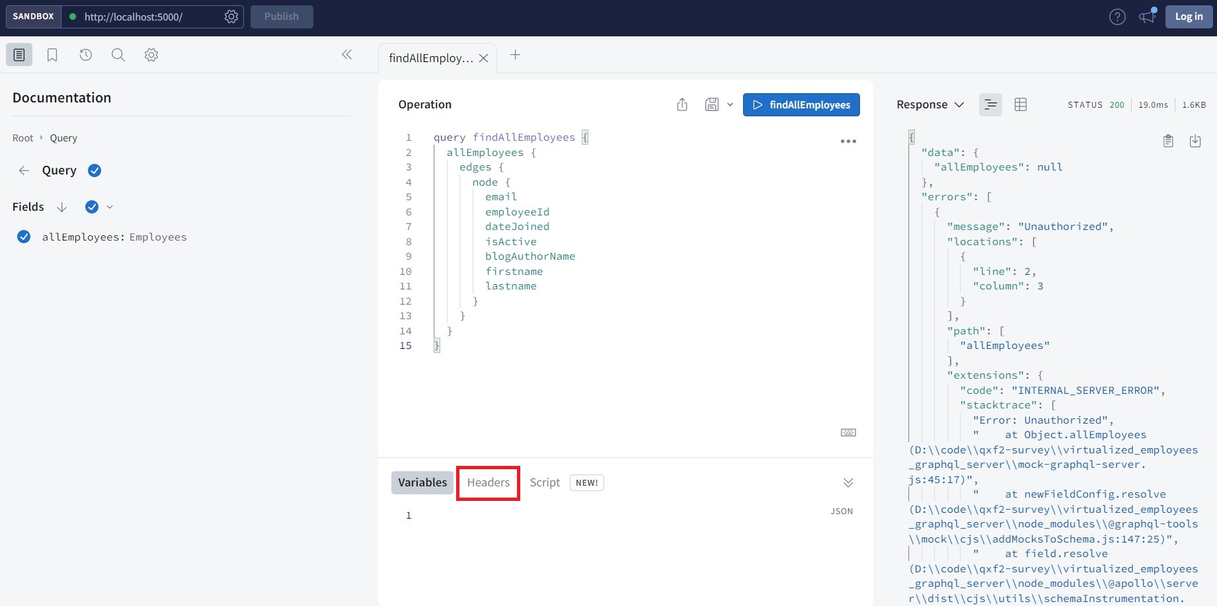
Task: Open the Script tab
Action: [545, 482]
